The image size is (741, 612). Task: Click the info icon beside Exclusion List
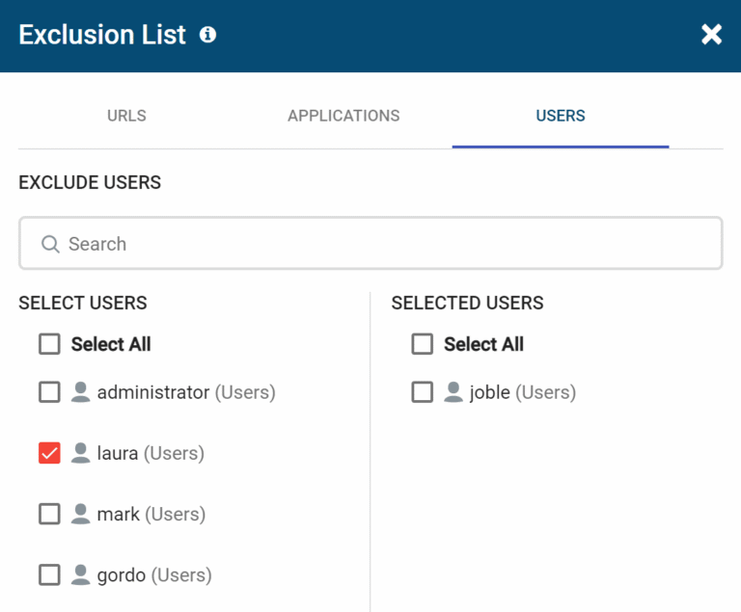tap(207, 35)
